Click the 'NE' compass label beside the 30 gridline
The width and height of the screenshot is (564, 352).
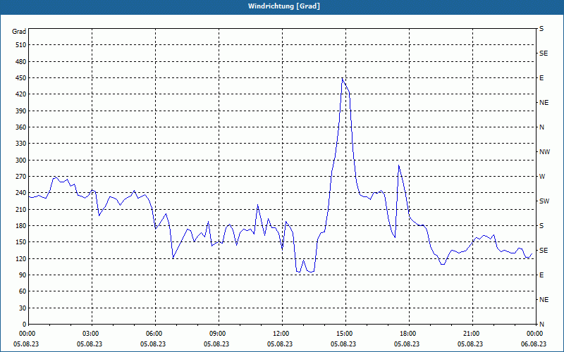click(x=544, y=300)
